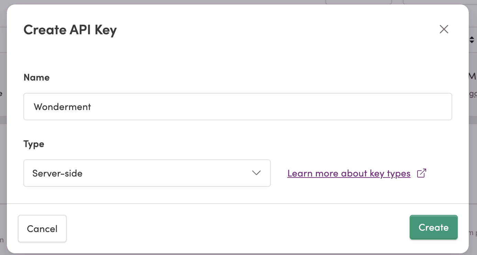Click the dialog footer between Cancel and Create
477x255 pixels.
pyautogui.click(x=237, y=228)
